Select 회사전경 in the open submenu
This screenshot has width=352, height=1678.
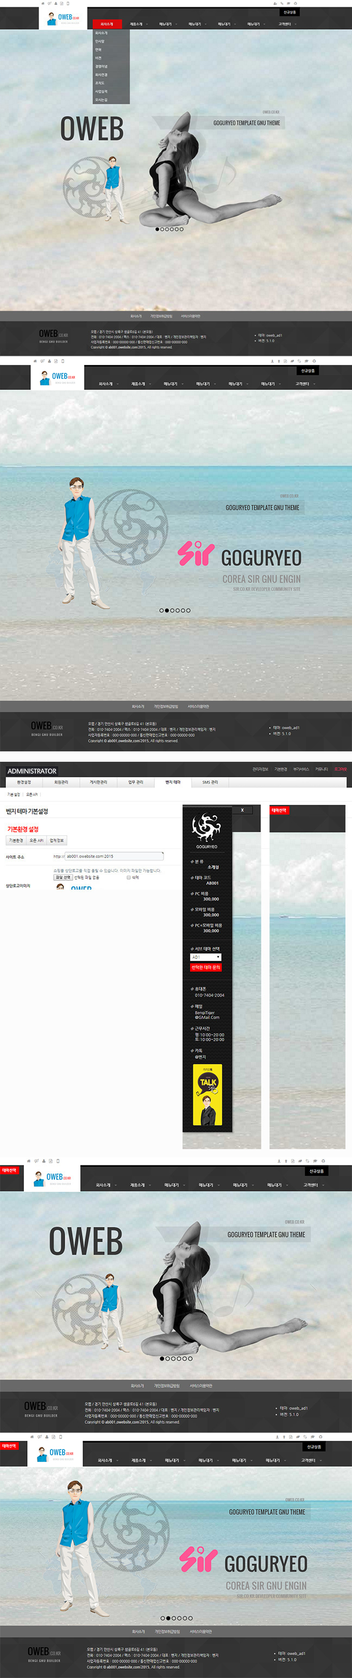pyautogui.click(x=102, y=75)
